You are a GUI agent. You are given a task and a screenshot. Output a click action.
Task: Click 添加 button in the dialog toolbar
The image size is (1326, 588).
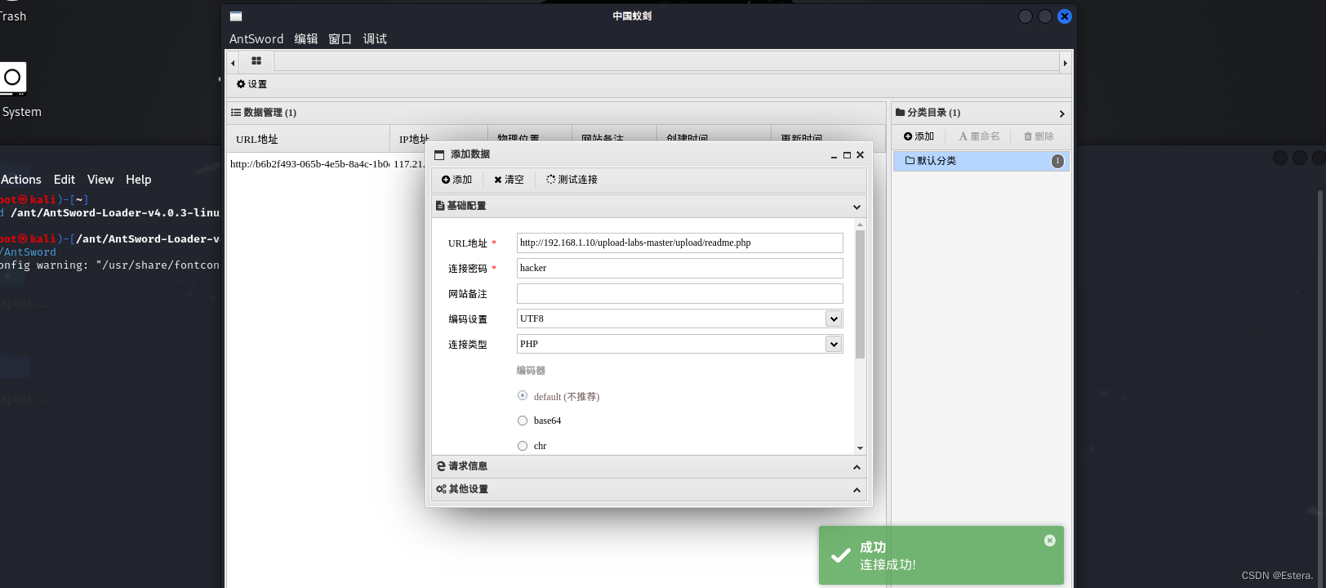click(x=457, y=180)
